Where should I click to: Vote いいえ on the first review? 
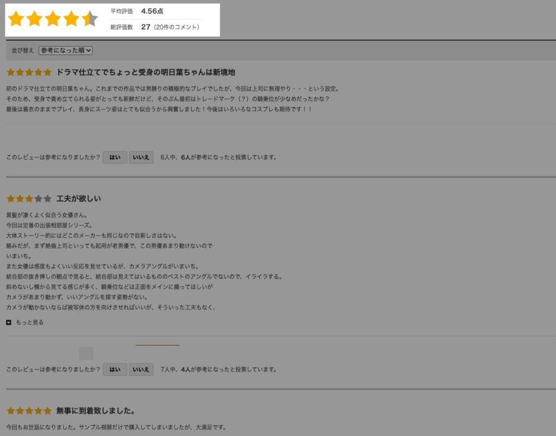pos(141,157)
